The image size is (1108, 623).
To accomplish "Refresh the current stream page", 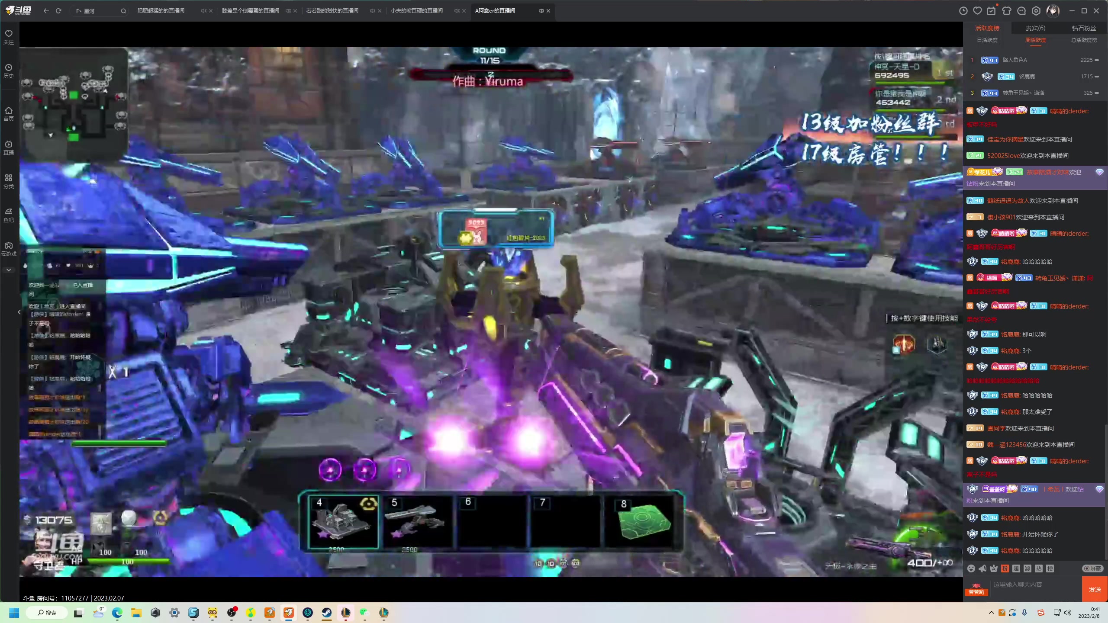I will click(58, 11).
